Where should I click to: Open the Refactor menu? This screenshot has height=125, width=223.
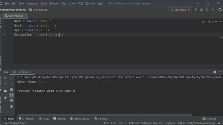point(54,3)
